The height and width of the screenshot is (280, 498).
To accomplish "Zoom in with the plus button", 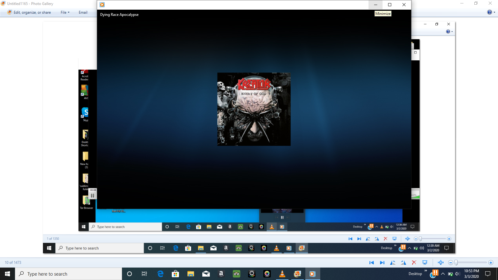I will pos(491,263).
